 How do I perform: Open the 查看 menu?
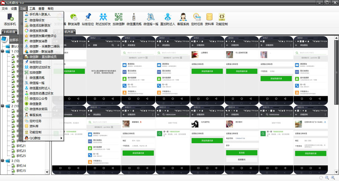pos(41,9)
